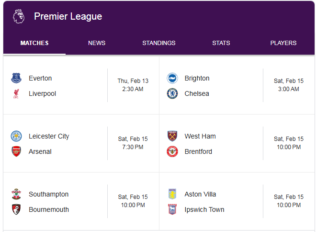Click the Premier League lion logo
Viewport: 316px width, 232px height.
click(19, 16)
